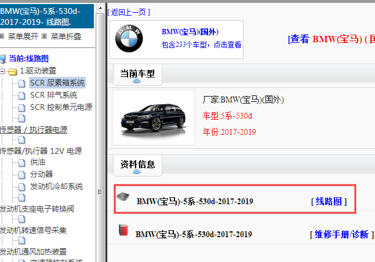Collapse the 1.驱动装置 tree node
375x262 pixels.
2,71
